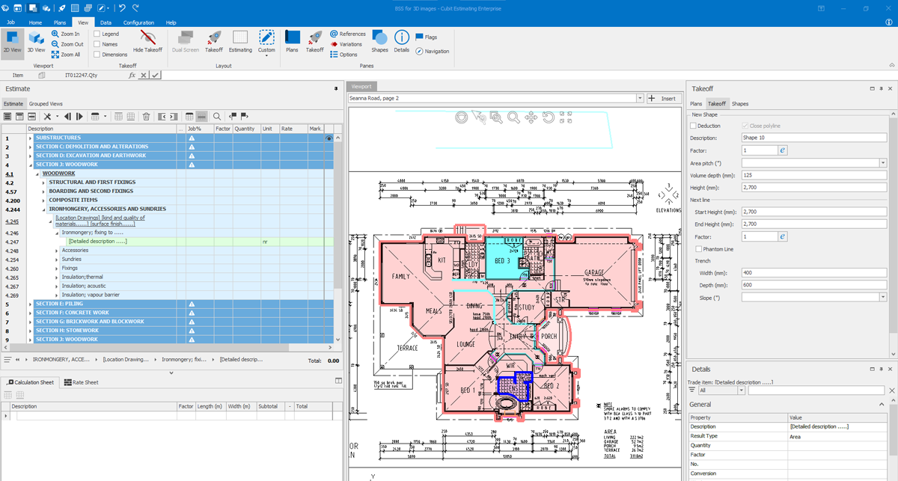Click the Zoom All icon
898x481 pixels.
[55, 55]
